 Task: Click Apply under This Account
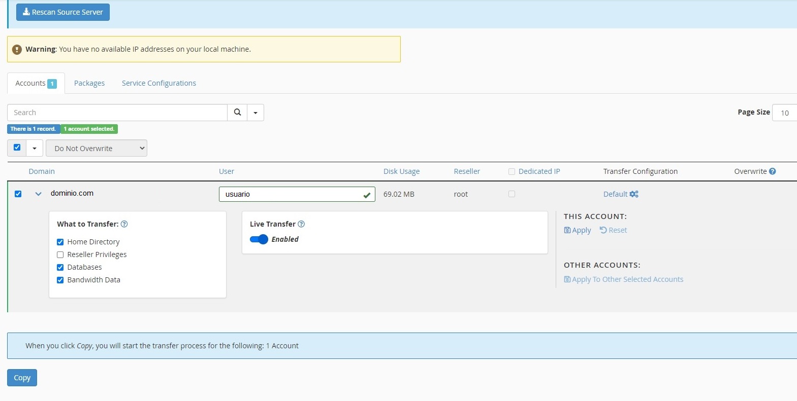click(x=578, y=230)
